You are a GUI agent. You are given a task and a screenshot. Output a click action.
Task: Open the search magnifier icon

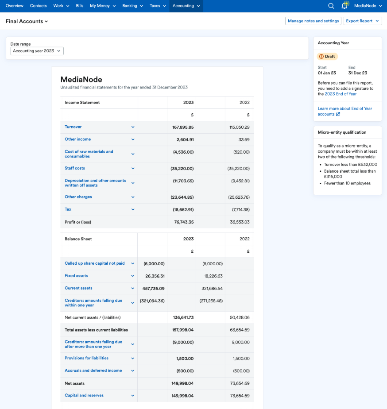click(331, 6)
